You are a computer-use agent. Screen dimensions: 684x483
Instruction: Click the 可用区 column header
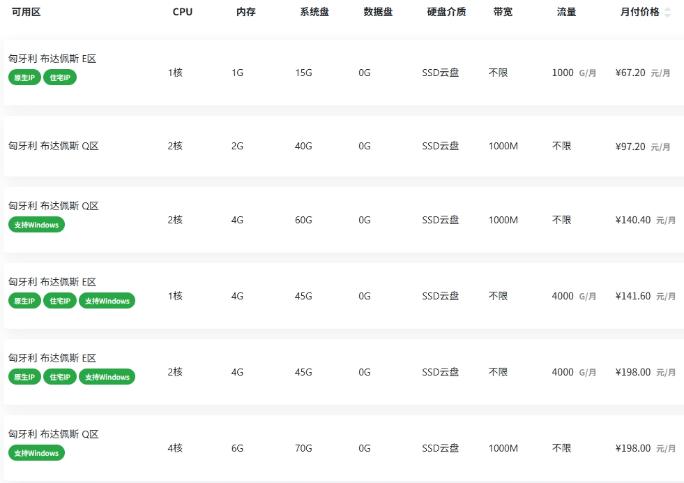26,12
